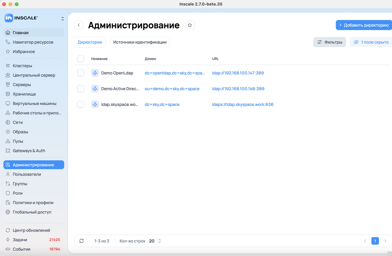Open Навигатор ресурсов sidebar icon

click(8, 42)
